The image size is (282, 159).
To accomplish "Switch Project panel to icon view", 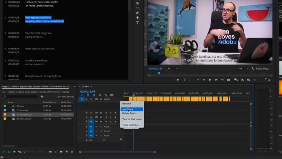I will tap(14, 152).
